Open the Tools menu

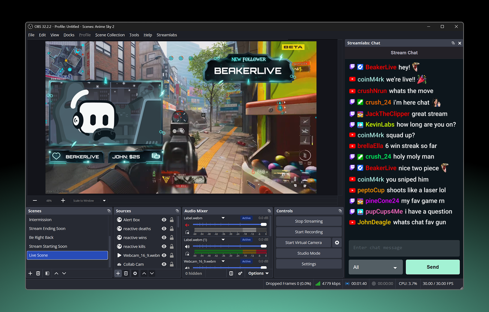pos(134,35)
